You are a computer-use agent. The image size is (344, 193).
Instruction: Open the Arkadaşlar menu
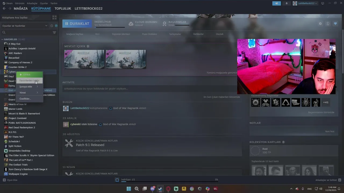32,3
